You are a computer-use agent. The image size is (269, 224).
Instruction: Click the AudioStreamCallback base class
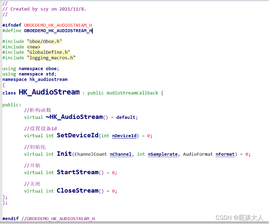coord(132,93)
